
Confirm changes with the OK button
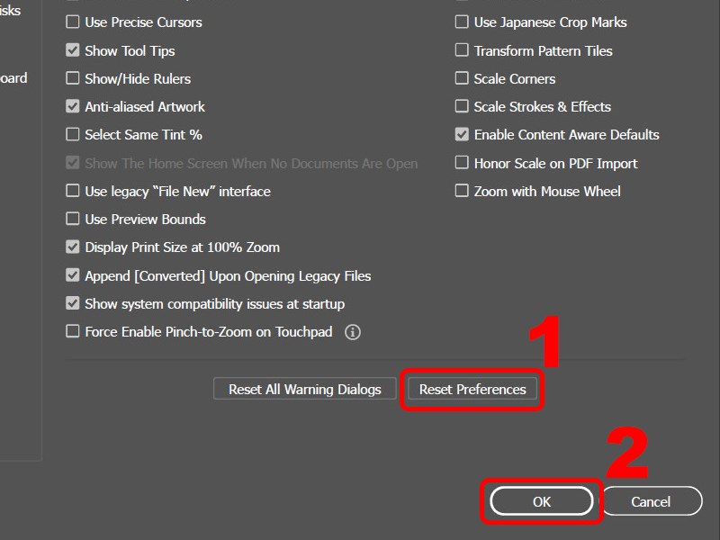coord(541,501)
